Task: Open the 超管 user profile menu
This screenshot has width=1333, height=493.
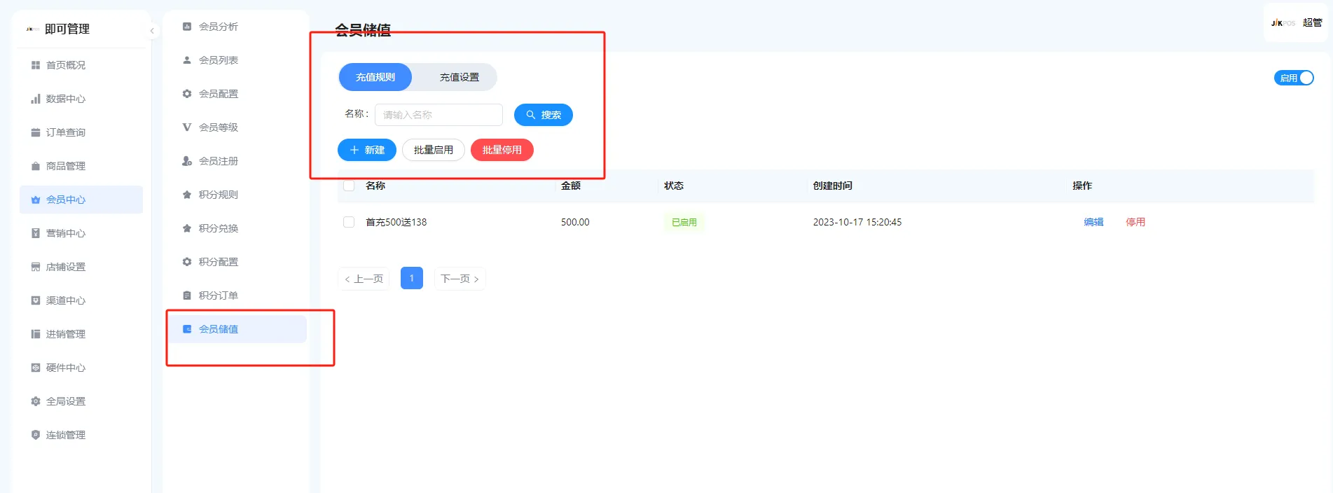Action: [1311, 22]
